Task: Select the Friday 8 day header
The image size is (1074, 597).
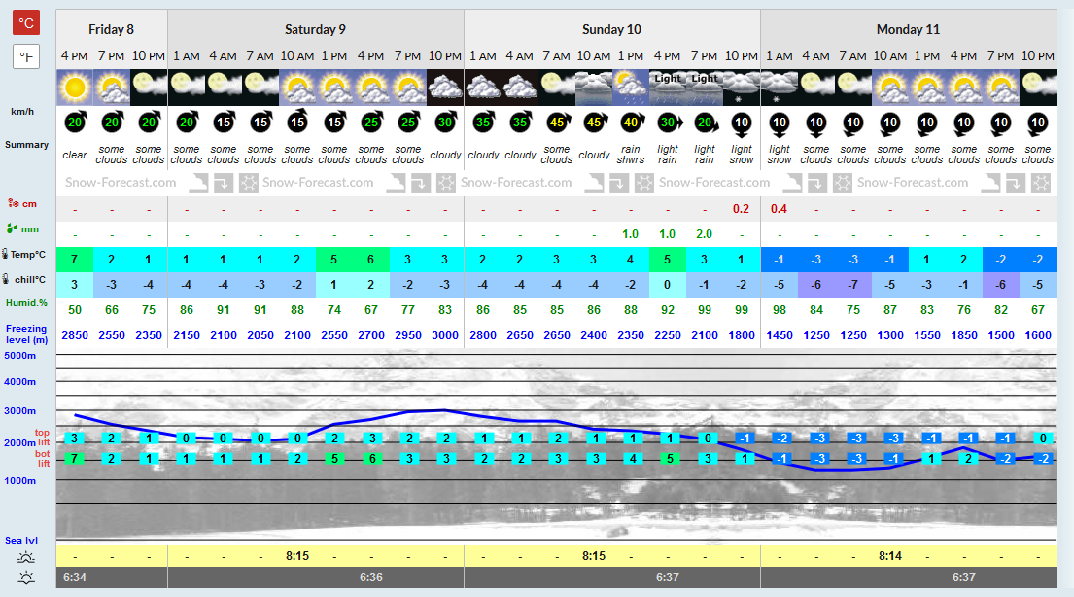Action: [111, 29]
